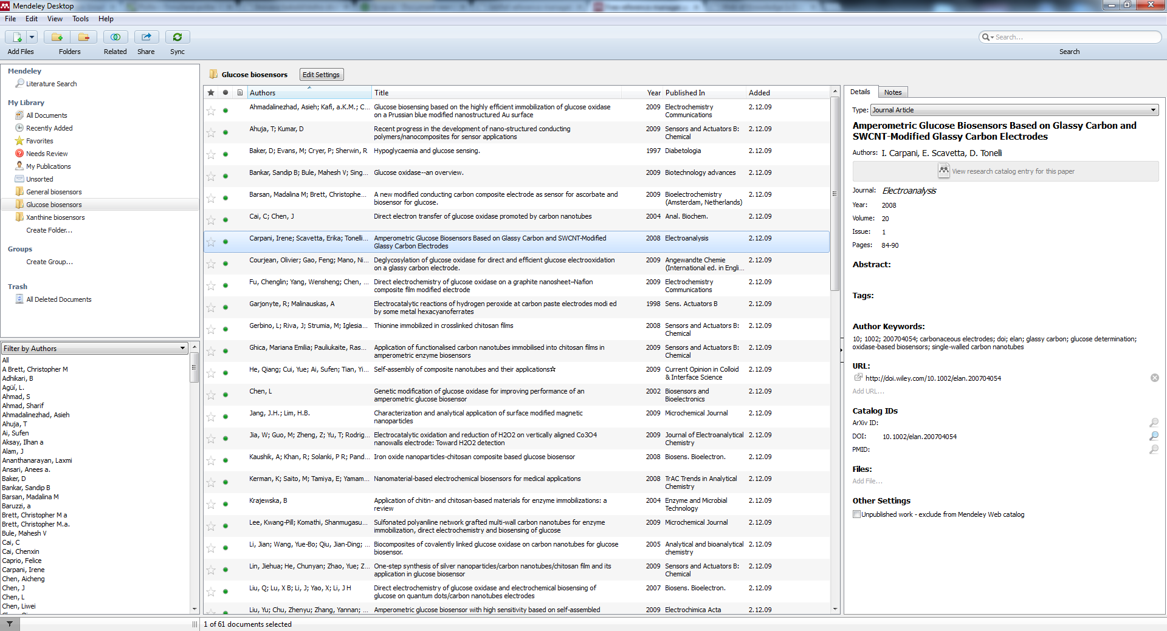The height and width of the screenshot is (631, 1167).
Task: Click the Related documents icon
Action: click(115, 37)
